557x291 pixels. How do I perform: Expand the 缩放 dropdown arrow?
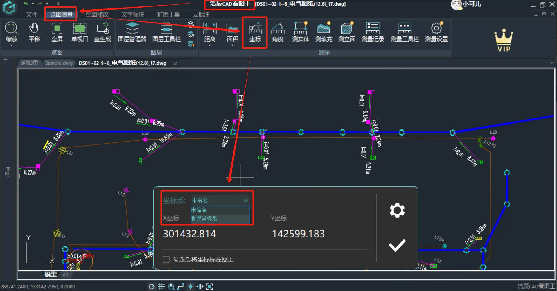12,45
